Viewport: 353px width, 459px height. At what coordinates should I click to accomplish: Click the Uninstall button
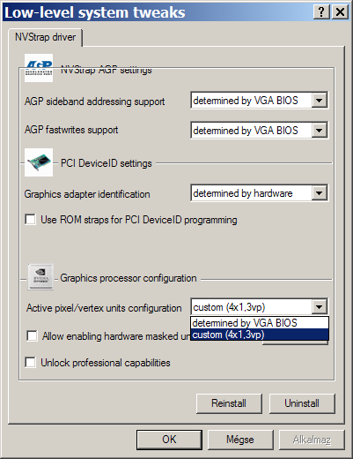(x=302, y=403)
